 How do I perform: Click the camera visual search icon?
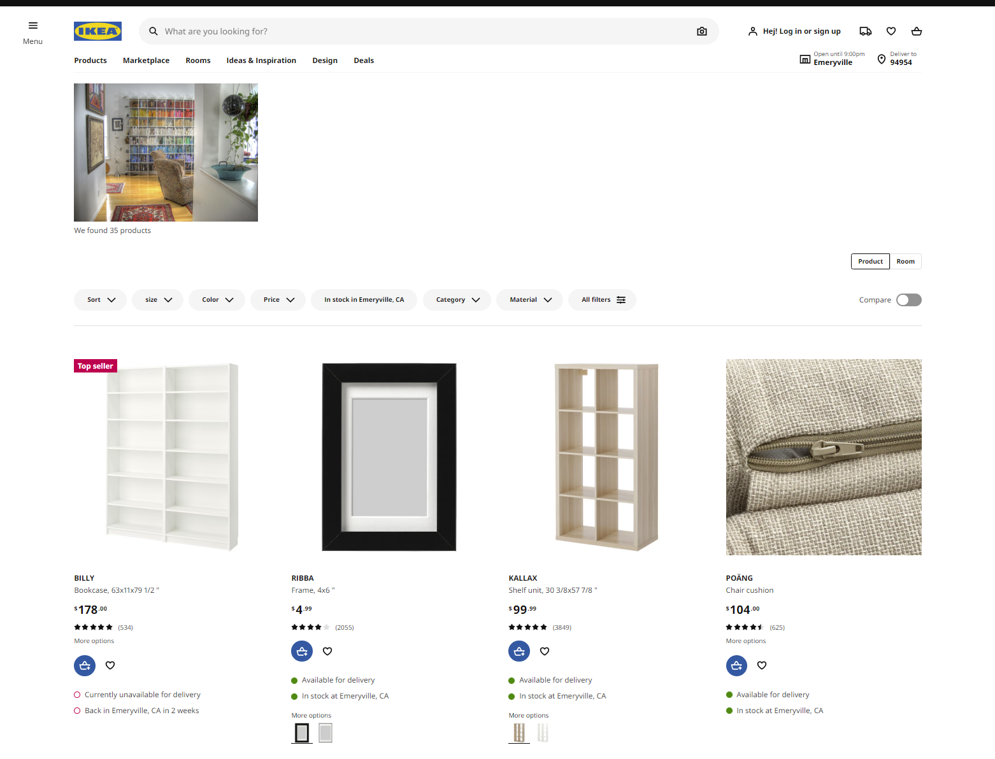click(x=701, y=31)
